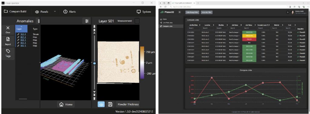Step up one layer with single up arrow
Viewport: 310px width, 114px height.
coord(94,33)
